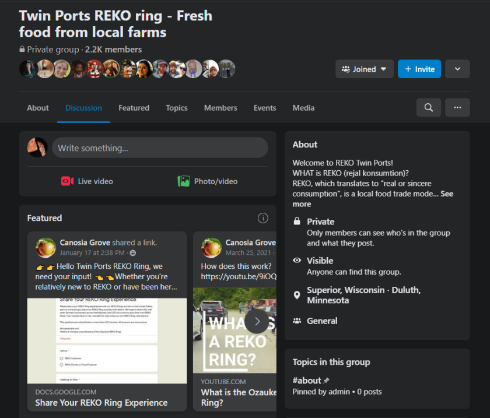This screenshot has width=490, height=418.
Task: Advance featured carousel with the right arrow
Action: click(x=257, y=321)
